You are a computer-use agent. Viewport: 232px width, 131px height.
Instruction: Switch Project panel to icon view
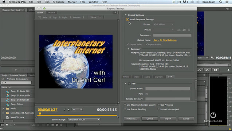tap(7, 125)
